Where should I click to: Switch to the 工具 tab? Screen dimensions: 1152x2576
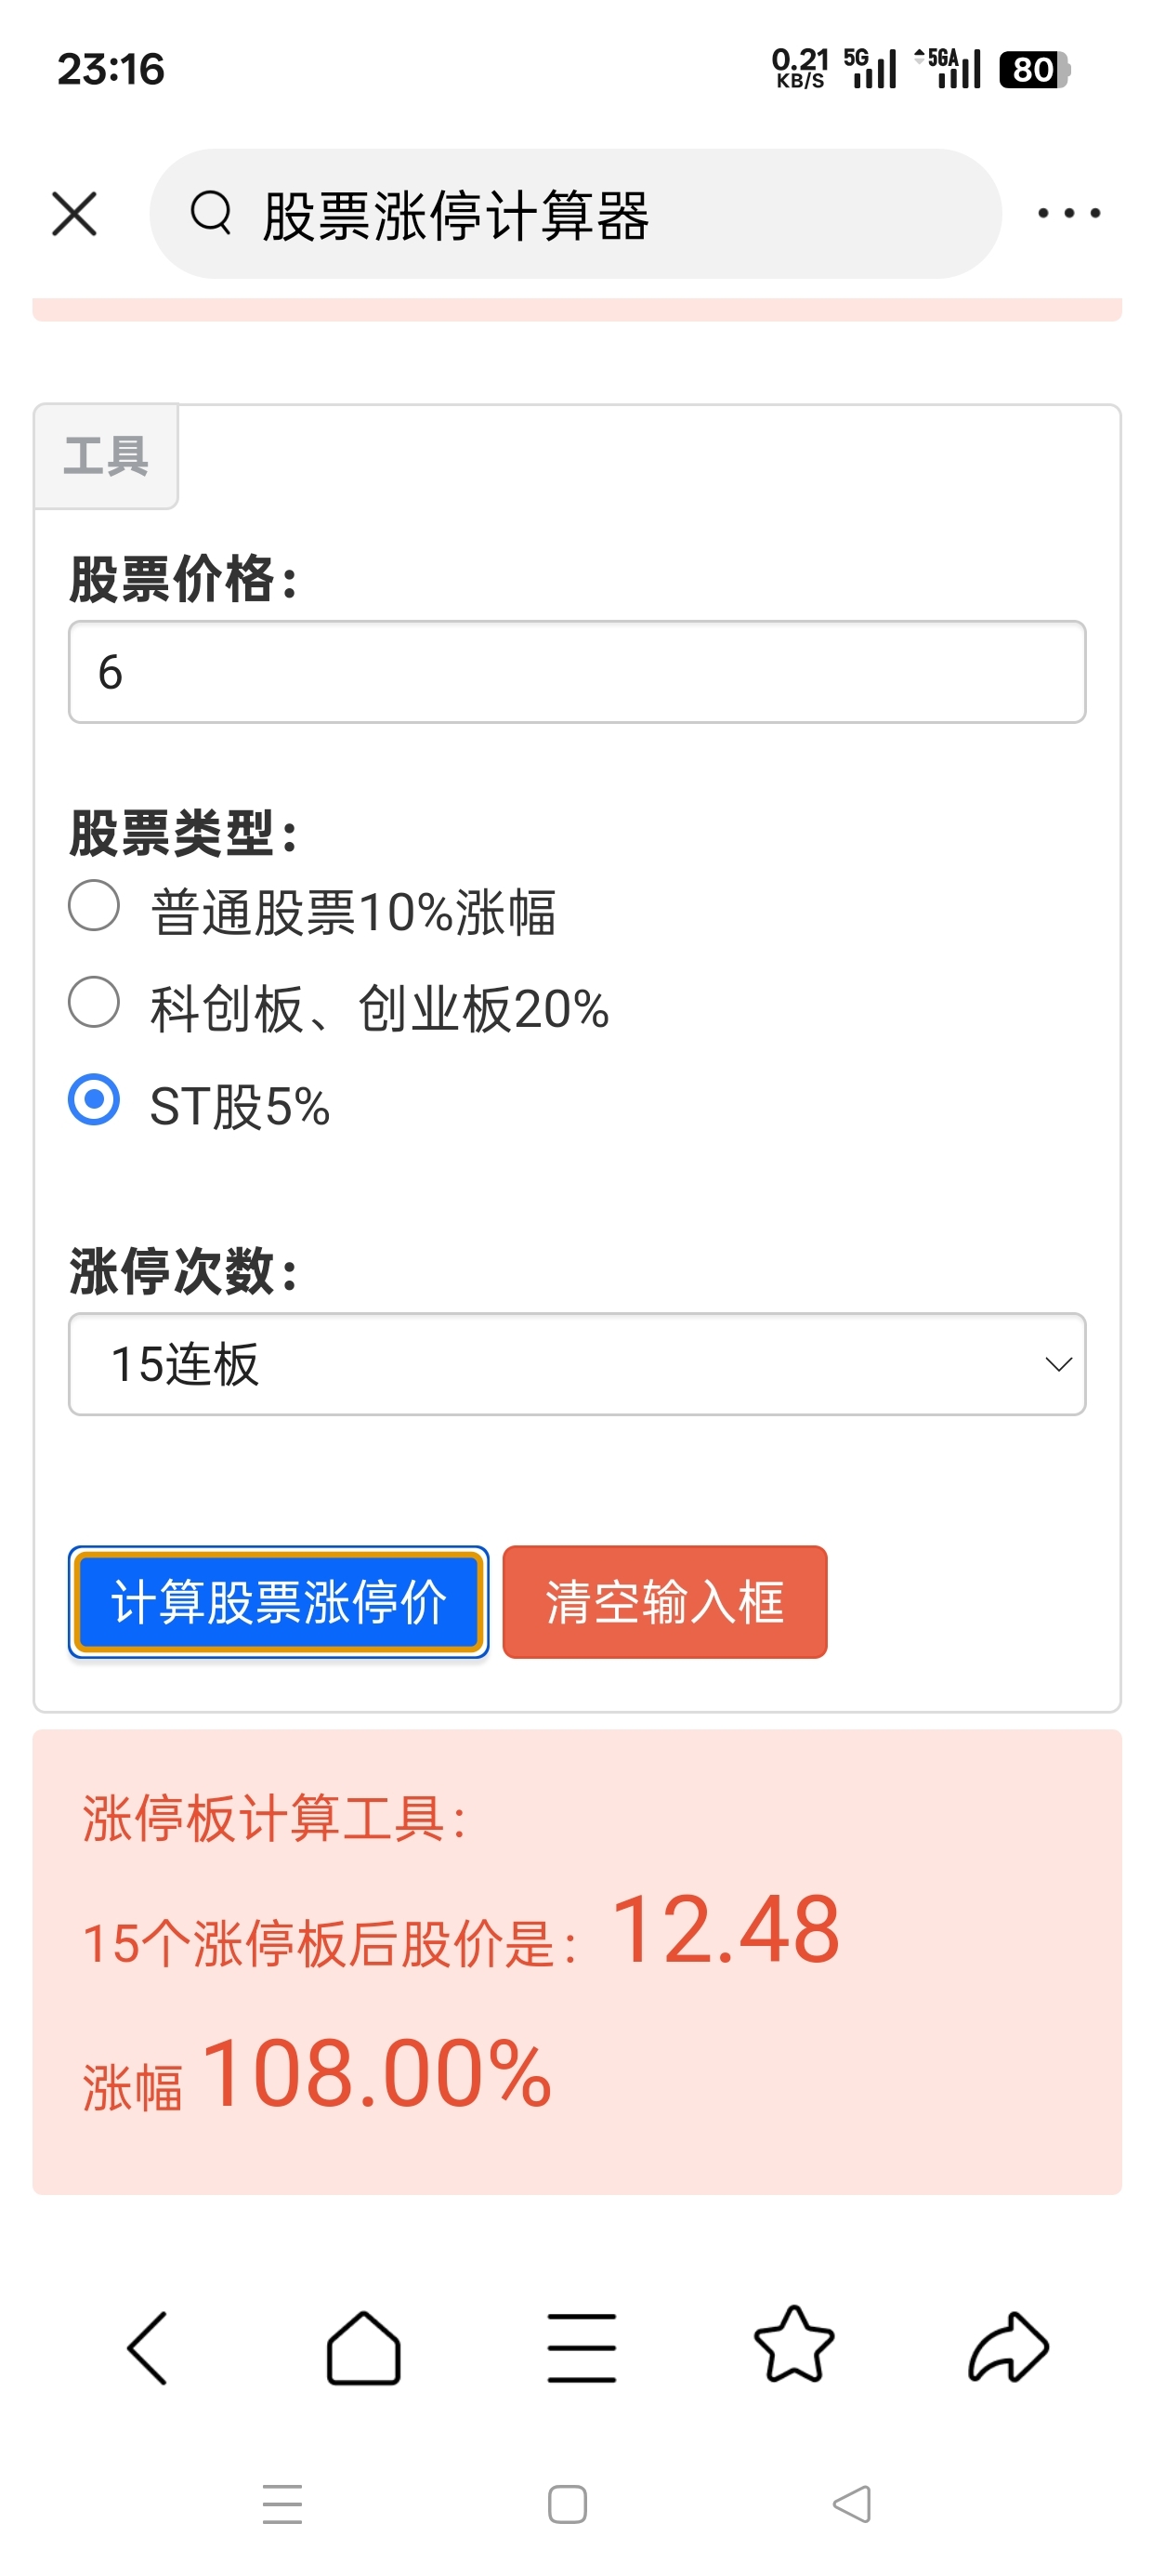tap(106, 457)
